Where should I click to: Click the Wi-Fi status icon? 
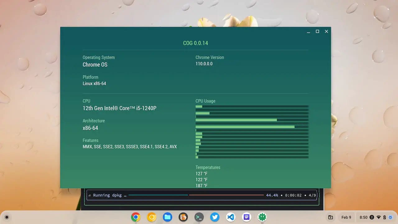click(378, 217)
